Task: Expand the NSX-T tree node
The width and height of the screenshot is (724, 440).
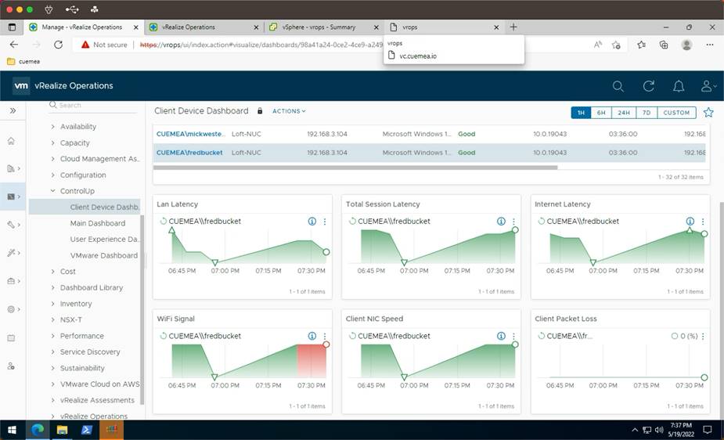Action: tap(52, 319)
